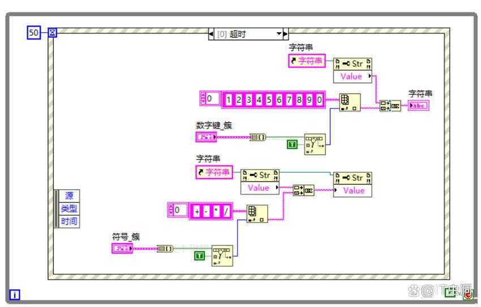The height and width of the screenshot is (307, 481).
Task: Select the Value input of the lower-right Str node
Action: [x=353, y=191]
